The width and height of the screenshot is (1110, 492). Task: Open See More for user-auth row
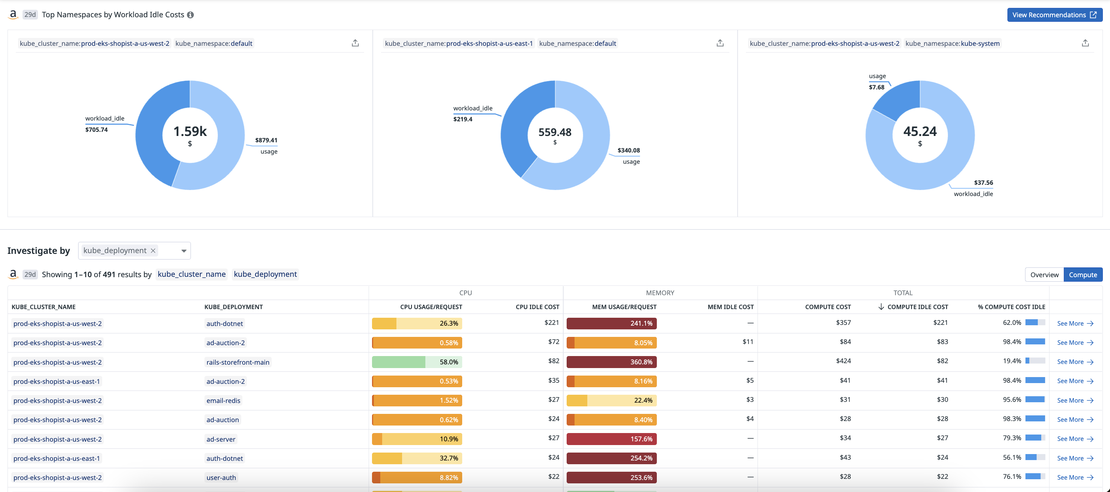[1075, 477]
